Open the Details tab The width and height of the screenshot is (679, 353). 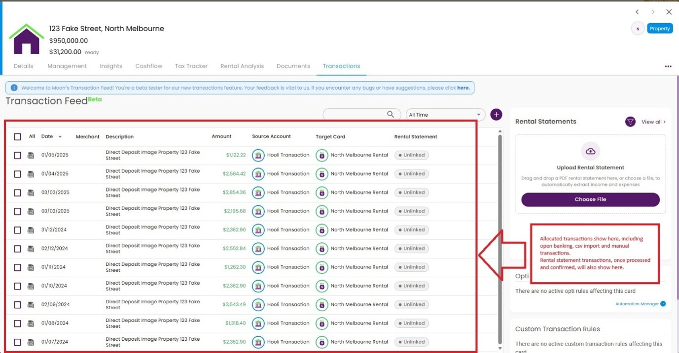23,66
